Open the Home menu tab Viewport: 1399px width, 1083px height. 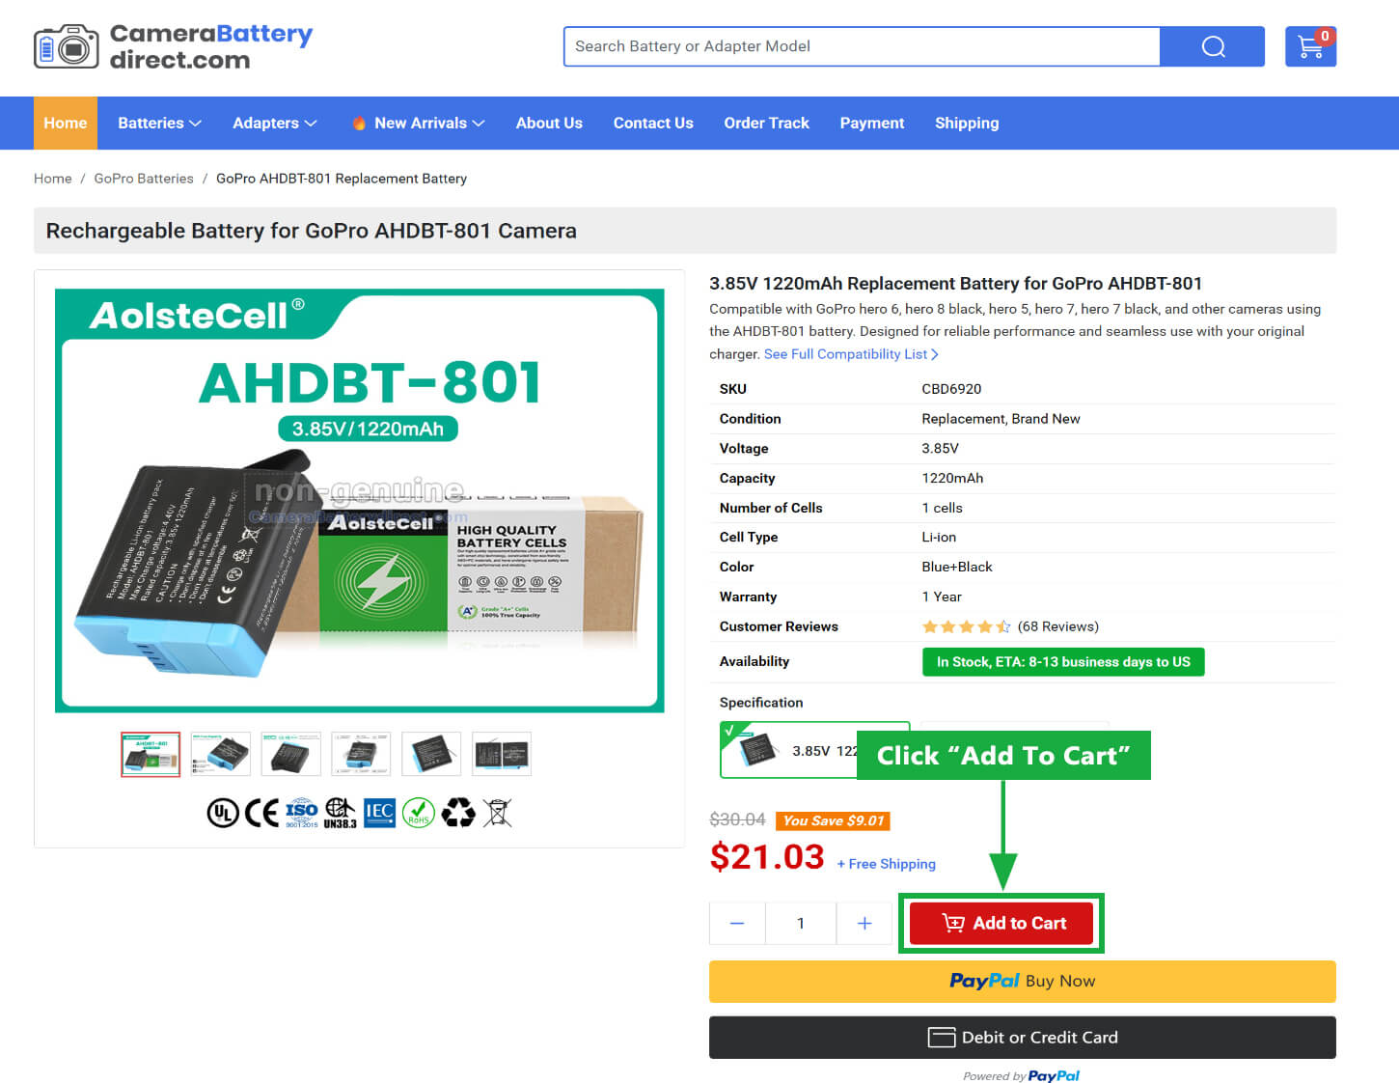click(66, 123)
